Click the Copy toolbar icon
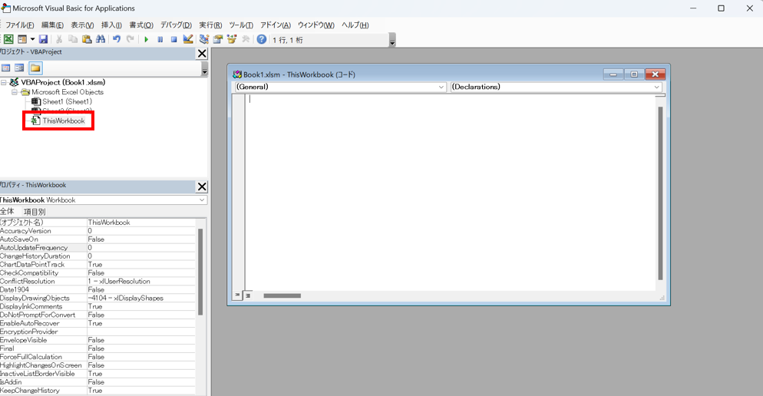 click(73, 39)
